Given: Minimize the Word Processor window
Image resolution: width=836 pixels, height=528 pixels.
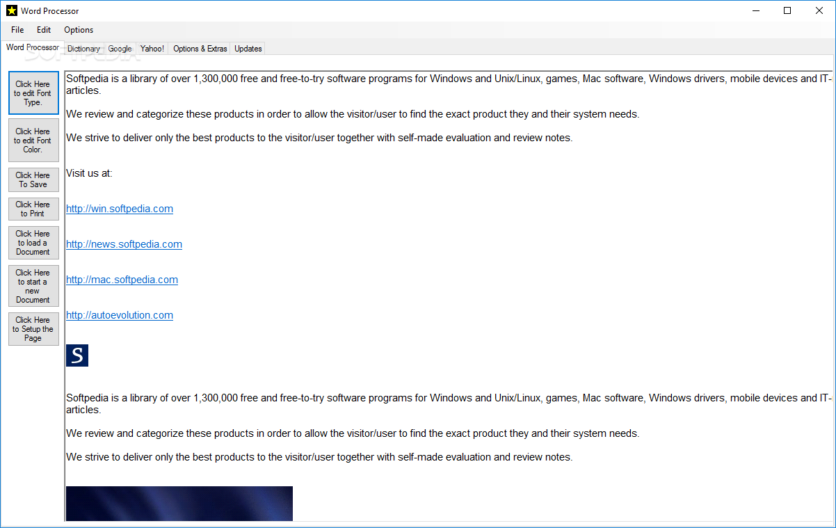Looking at the screenshot, I should pos(755,10).
